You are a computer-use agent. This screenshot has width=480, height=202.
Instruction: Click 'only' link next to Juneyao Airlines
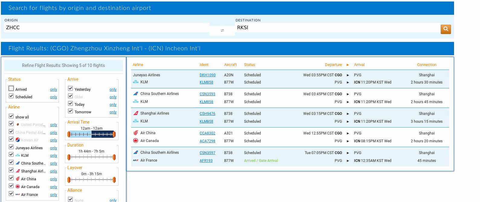(53, 148)
